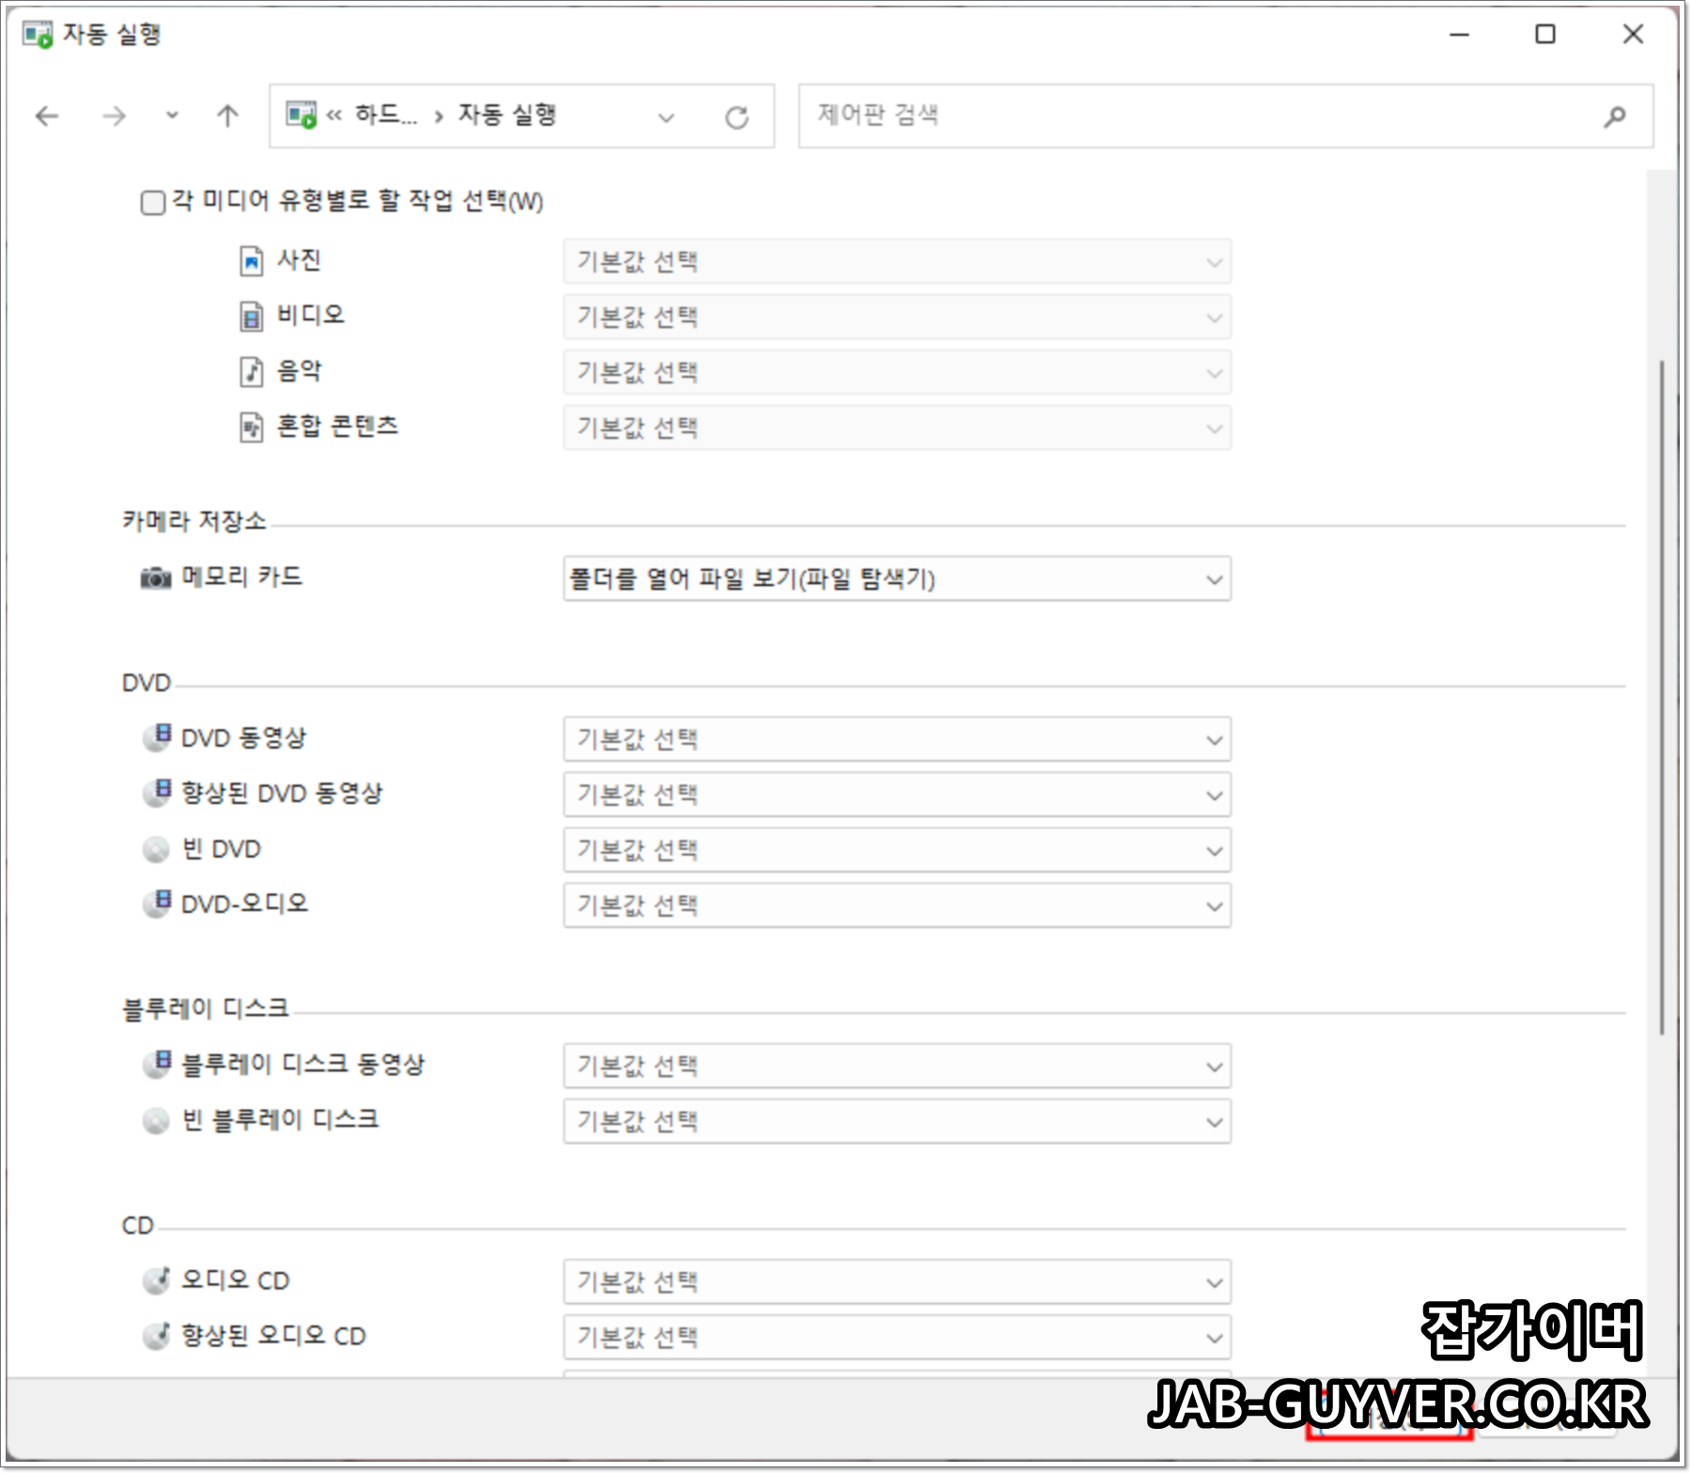Click the 혼합 콘텐츠 mixed content icon
Viewport: 1691px width, 1473px height.
click(x=252, y=426)
